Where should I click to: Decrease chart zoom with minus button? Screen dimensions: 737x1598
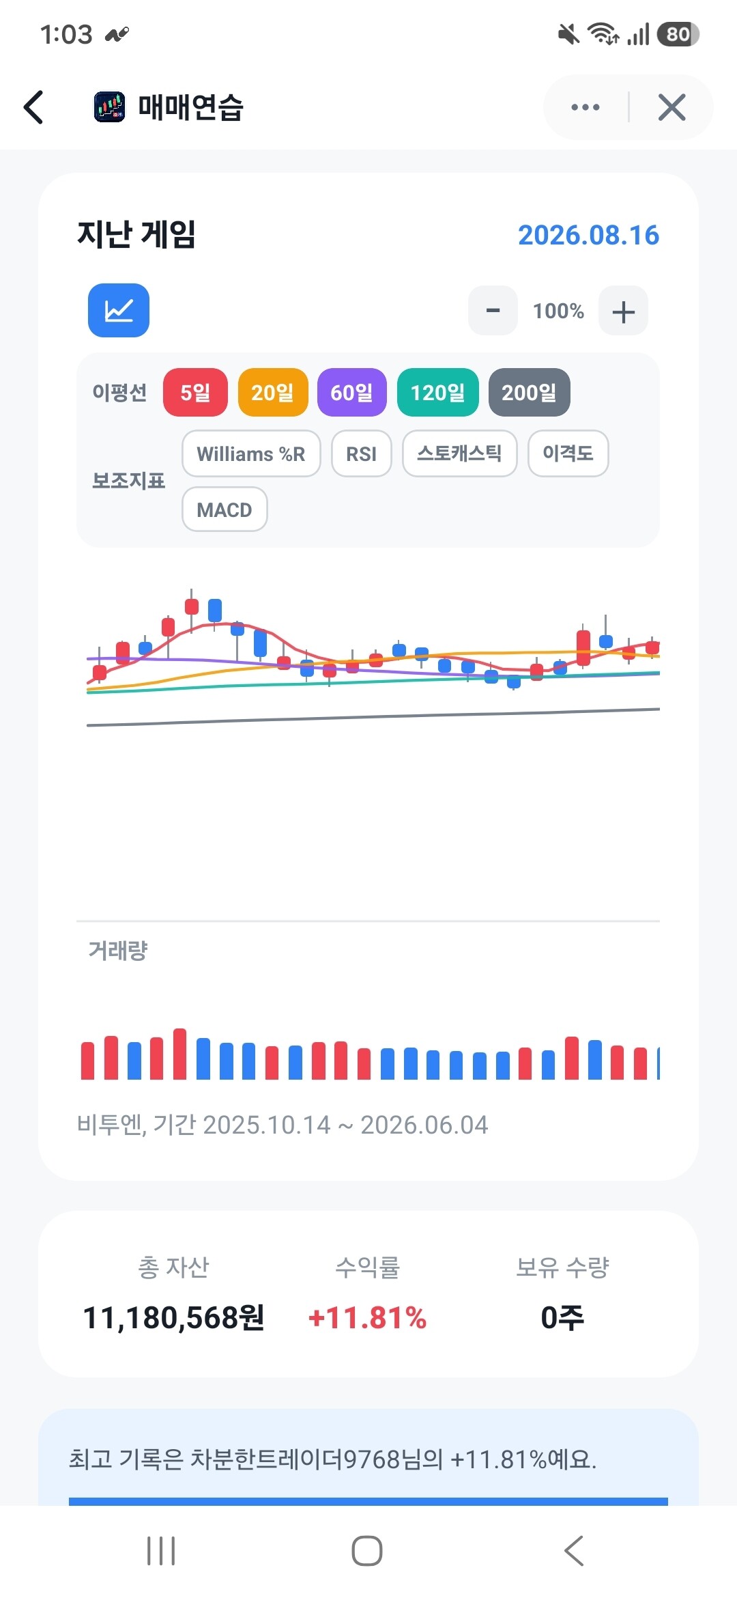point(493,311)
